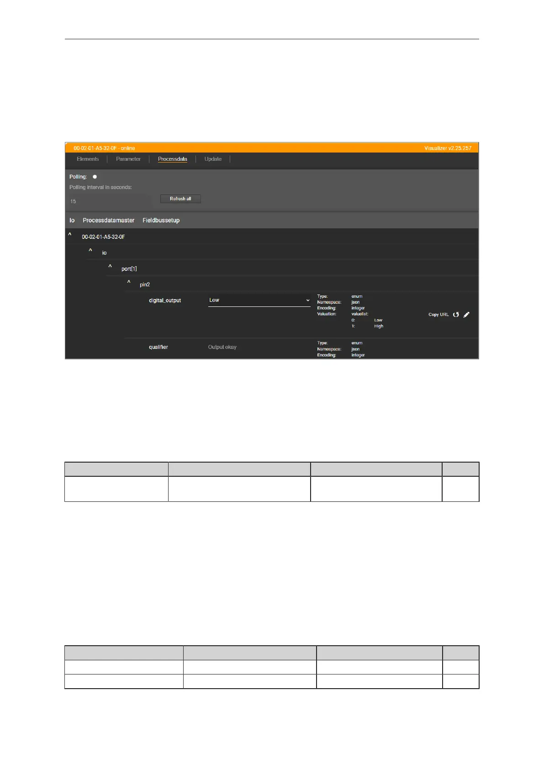The height and width of the screenshot is (769, 544).
Task: Toggle the Polling radio button
Action: point(95,177)
